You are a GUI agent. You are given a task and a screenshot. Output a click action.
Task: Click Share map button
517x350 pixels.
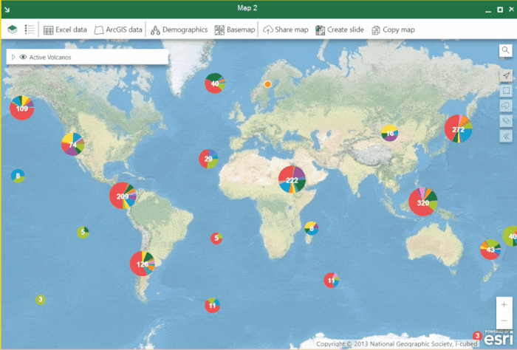point(285,30)
